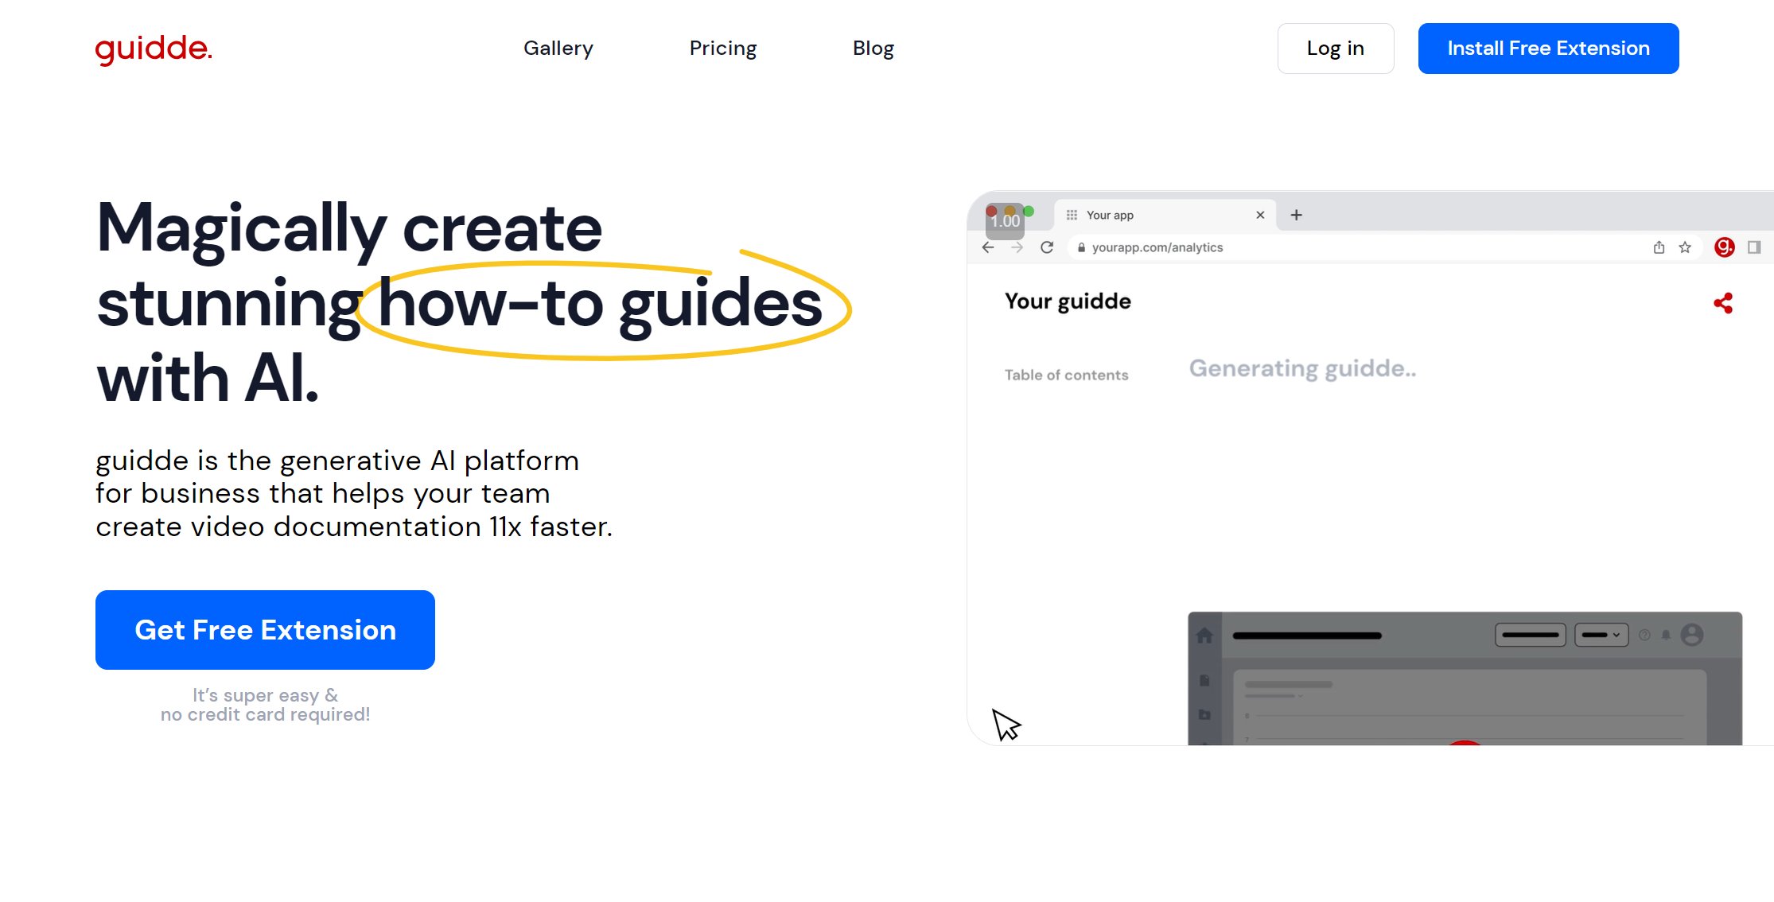Click the browser back arrow
This screenshot has width=1774, height=902.
coord(988,247)
